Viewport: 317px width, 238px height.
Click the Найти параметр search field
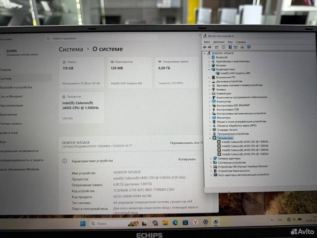coord(101,38)
